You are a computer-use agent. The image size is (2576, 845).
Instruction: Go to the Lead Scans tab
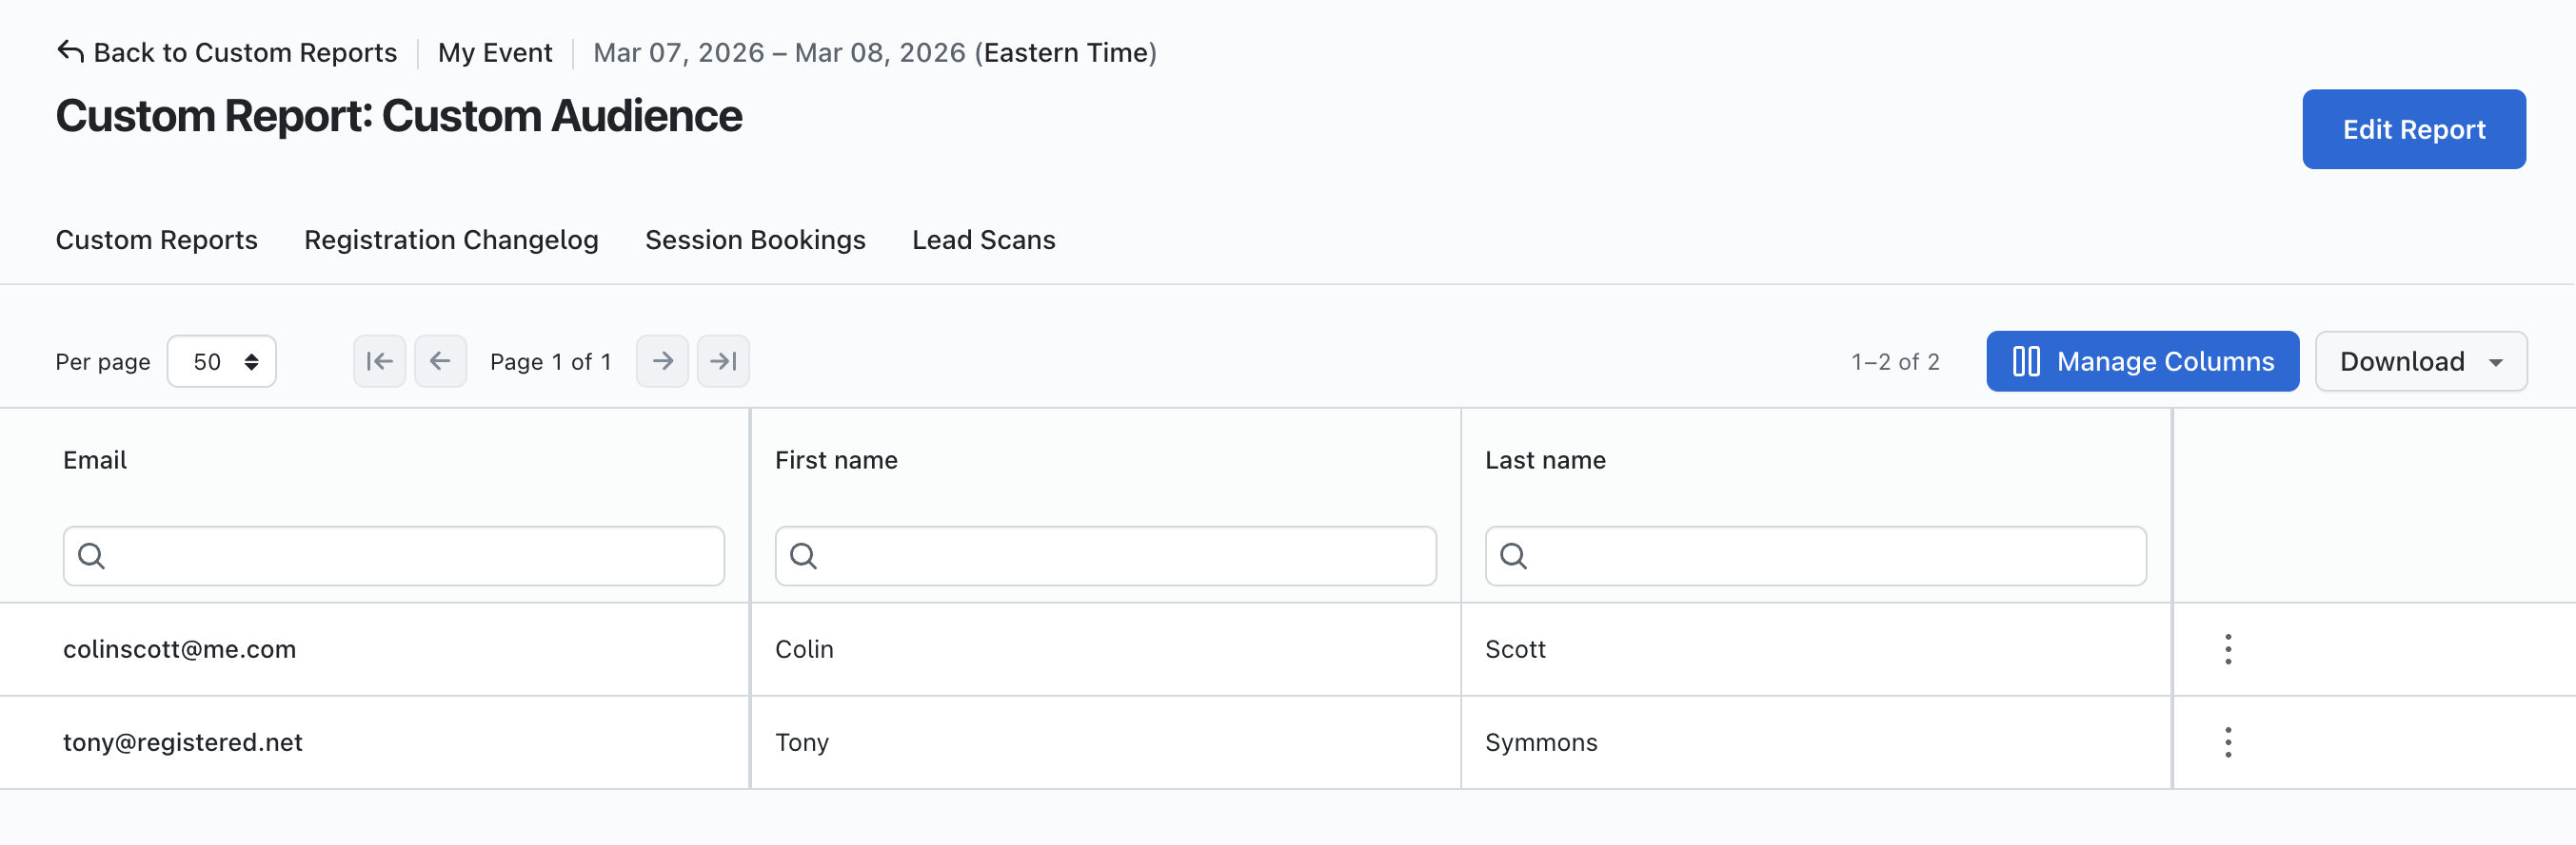click(983, 240)
